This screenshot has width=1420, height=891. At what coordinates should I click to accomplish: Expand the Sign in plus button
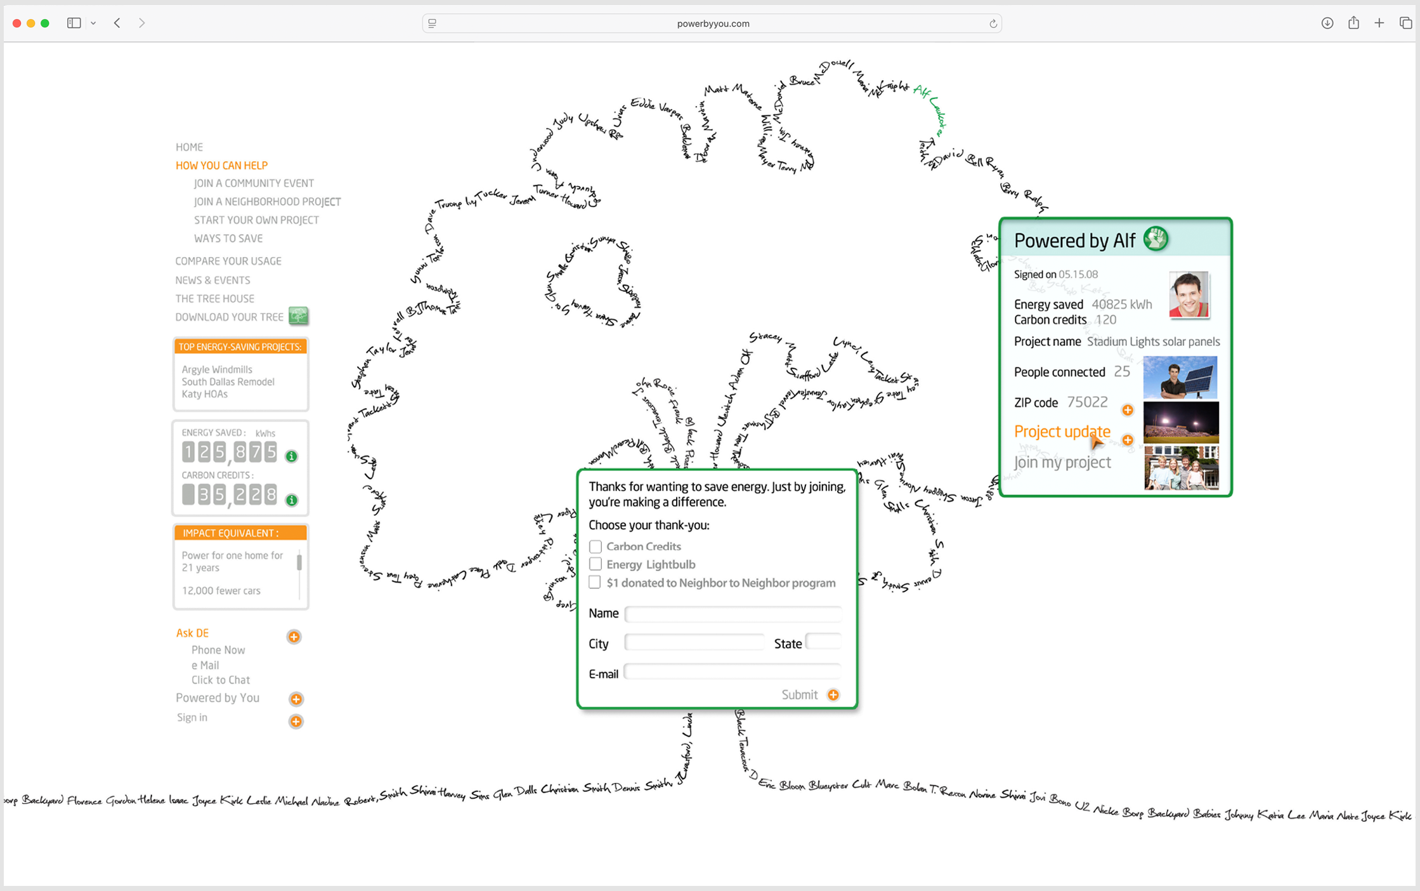(296, 721)
